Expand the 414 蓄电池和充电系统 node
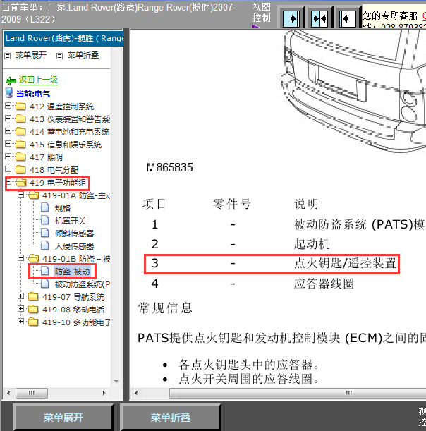The image size is (426, 431). coord(8,130)
